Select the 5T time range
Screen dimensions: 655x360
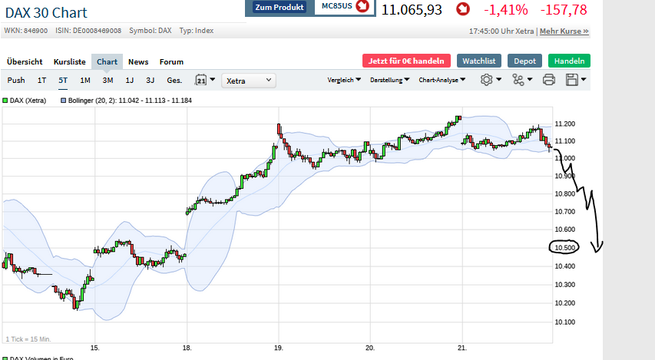tap(63, 80)
